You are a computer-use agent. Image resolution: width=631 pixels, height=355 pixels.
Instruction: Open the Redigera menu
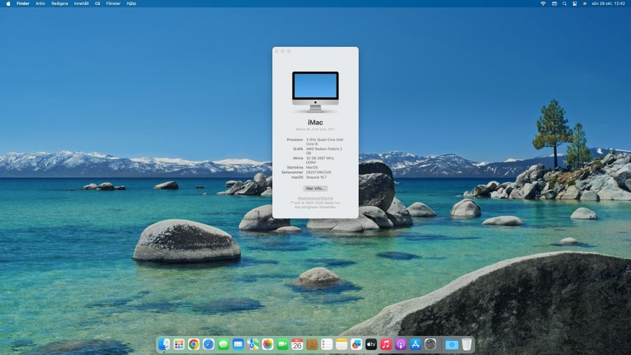[60, 4]
